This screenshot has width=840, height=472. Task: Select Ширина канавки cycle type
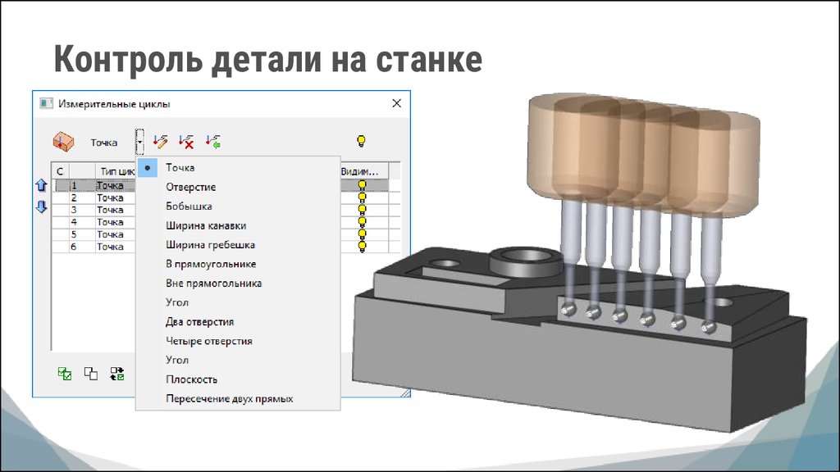click(x=205, y=225)
